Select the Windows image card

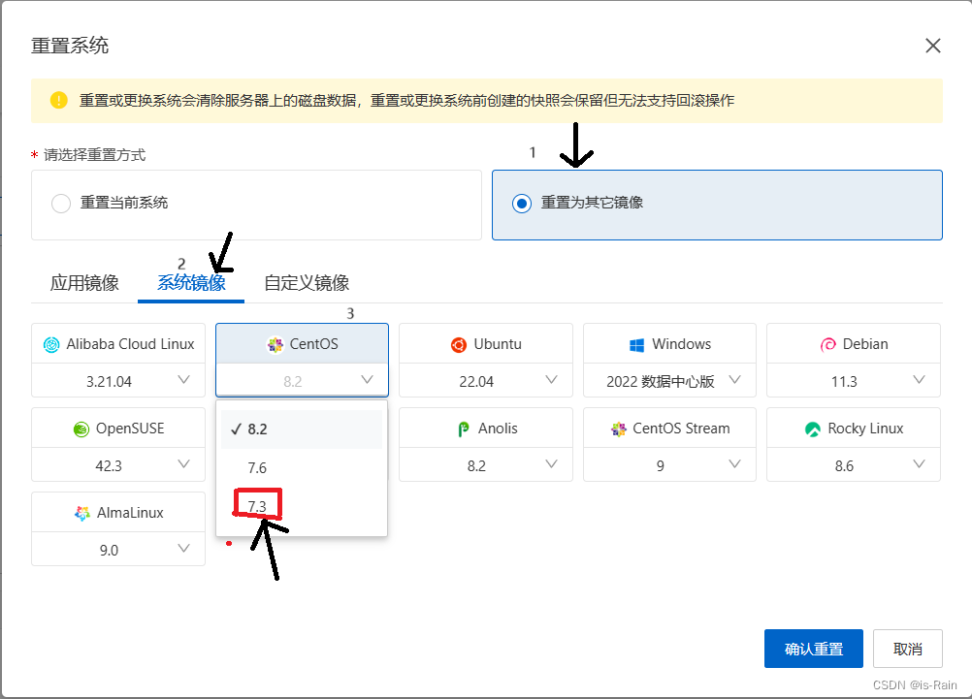(669, 344)
